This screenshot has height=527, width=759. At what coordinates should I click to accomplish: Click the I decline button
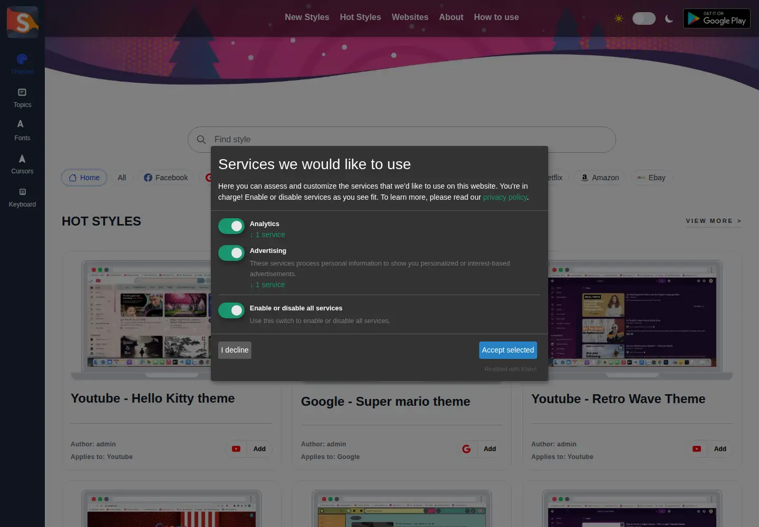pyautogui.click(x=235, y=350)
